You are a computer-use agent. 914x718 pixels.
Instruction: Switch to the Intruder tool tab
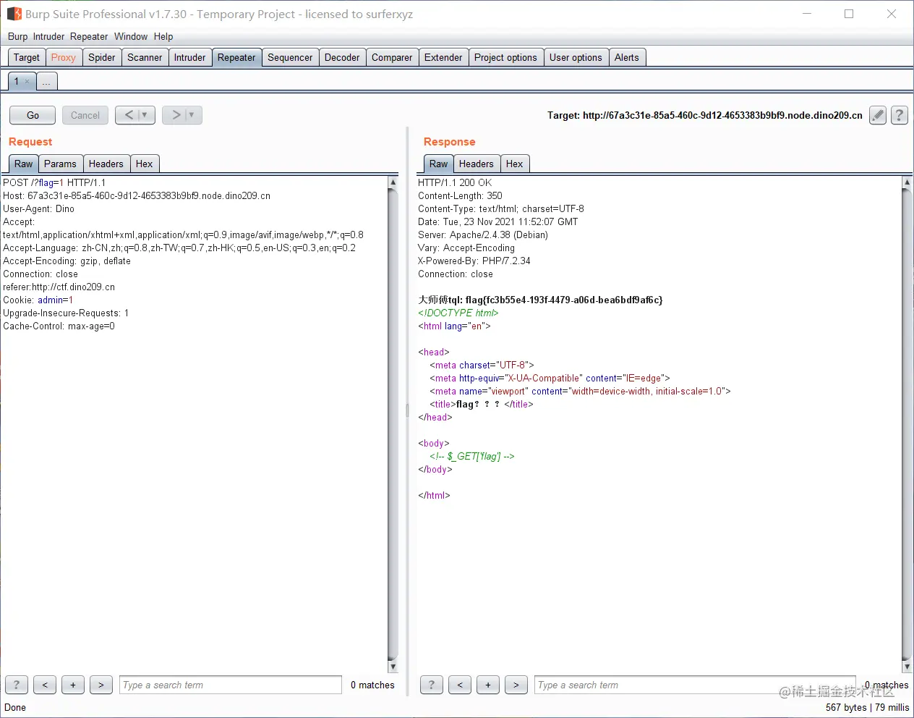(190, 57)
